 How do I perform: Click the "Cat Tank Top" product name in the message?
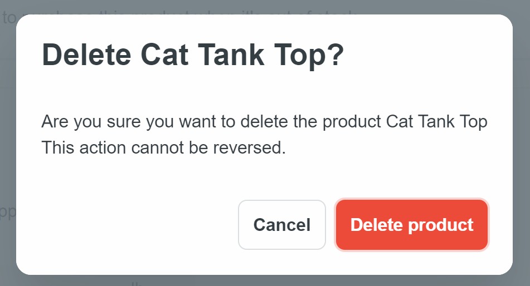pyautogui.click(x=436, y=122)
